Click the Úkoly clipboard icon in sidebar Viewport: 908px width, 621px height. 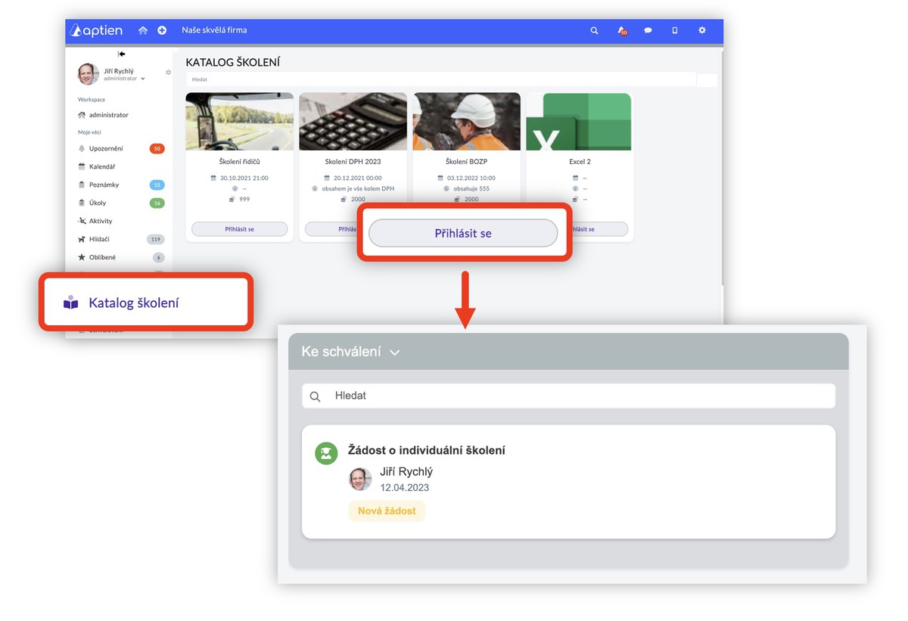coord(82,203)
